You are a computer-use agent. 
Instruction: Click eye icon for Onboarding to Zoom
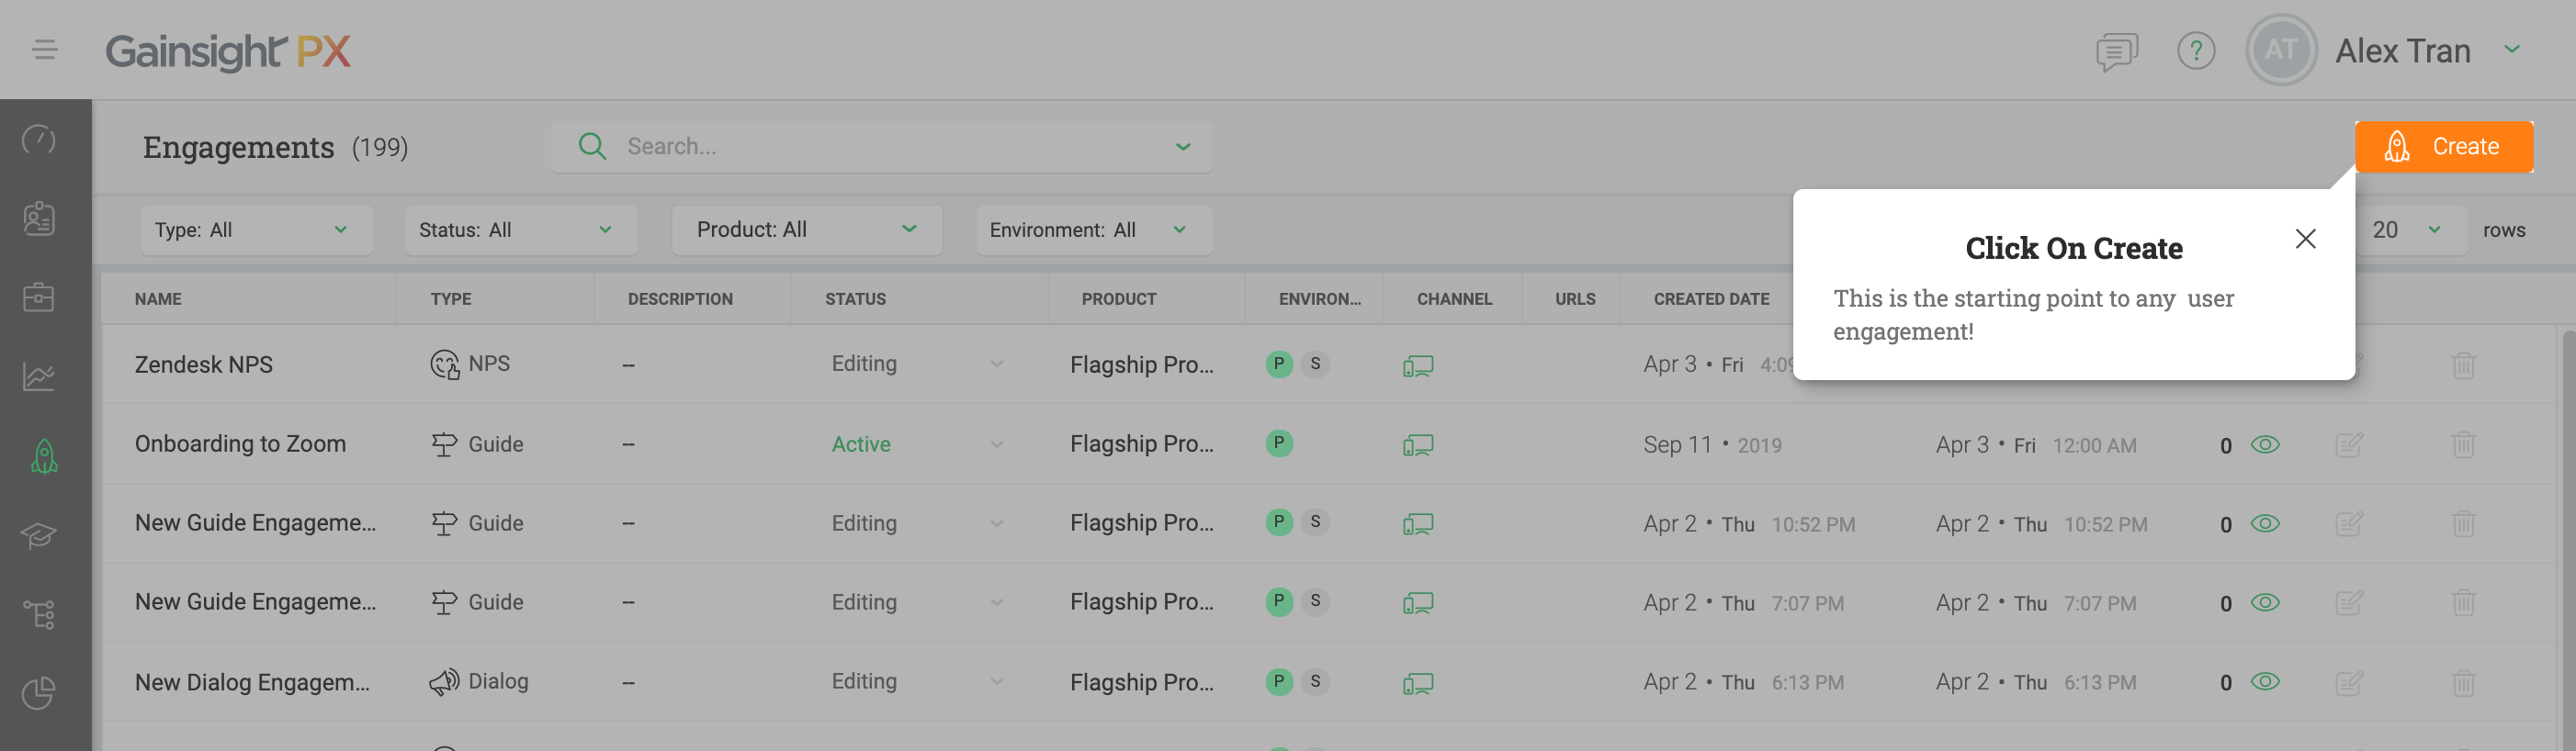point(2265,445)
